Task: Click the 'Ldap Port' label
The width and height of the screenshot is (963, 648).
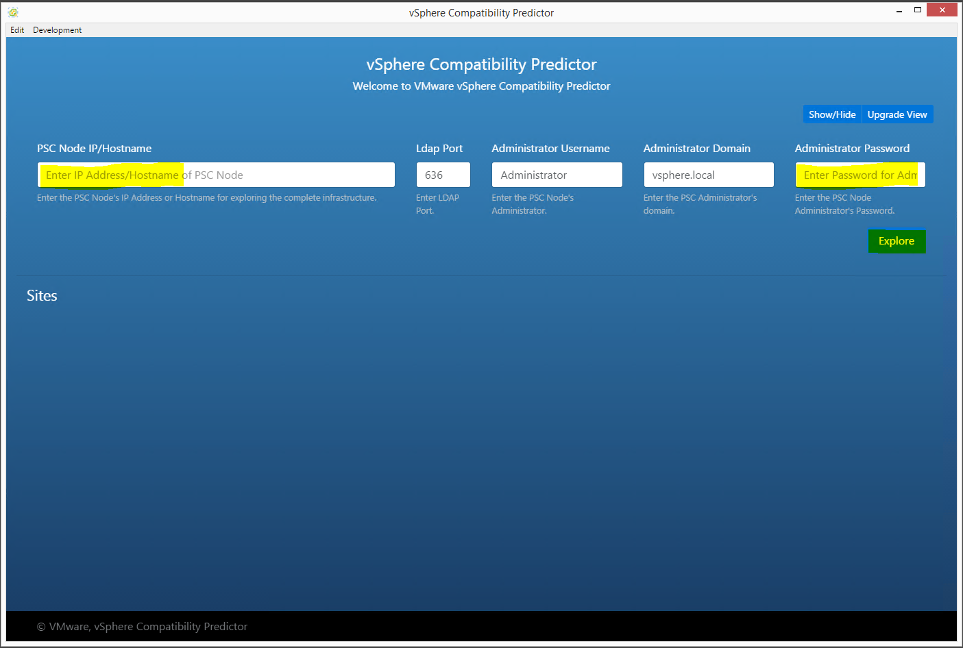Action: pos(439,149)
